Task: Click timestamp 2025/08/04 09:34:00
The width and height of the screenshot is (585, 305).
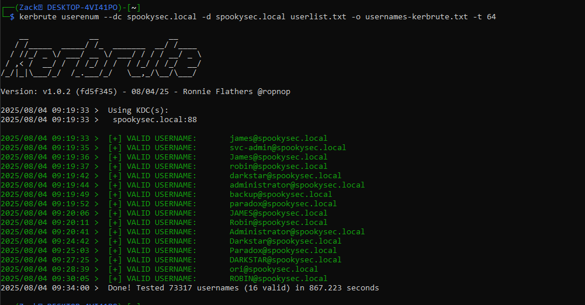Action: (x=45, y=288)
